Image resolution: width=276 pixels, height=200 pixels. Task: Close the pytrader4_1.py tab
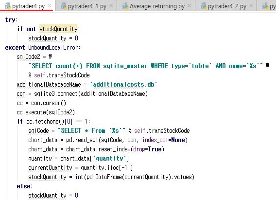pos(111,6)
